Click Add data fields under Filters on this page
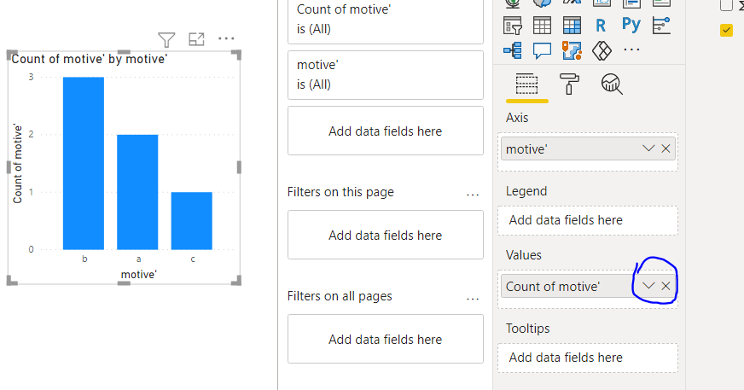Screen dimensions: 744x390 click(386, 235)
